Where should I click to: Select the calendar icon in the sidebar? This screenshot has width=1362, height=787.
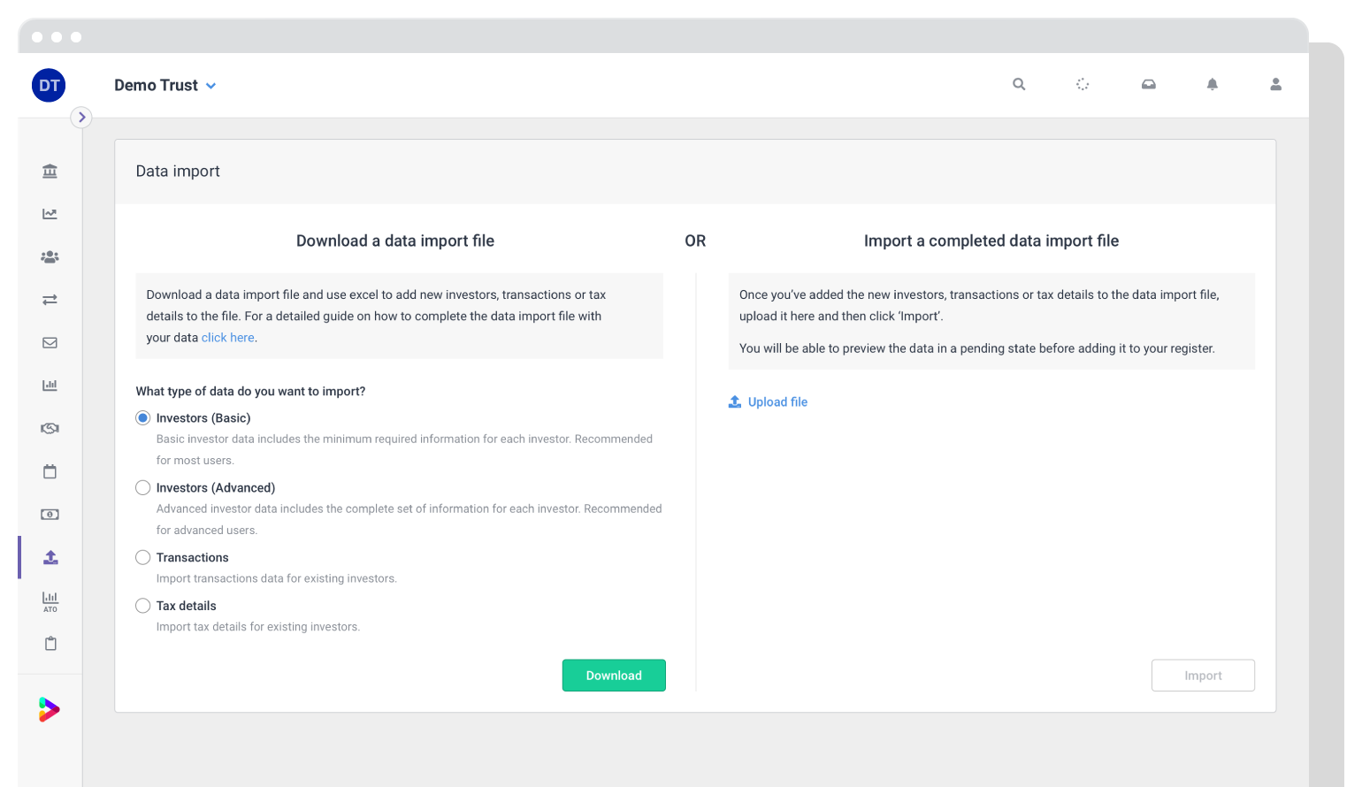pos(50,471)
